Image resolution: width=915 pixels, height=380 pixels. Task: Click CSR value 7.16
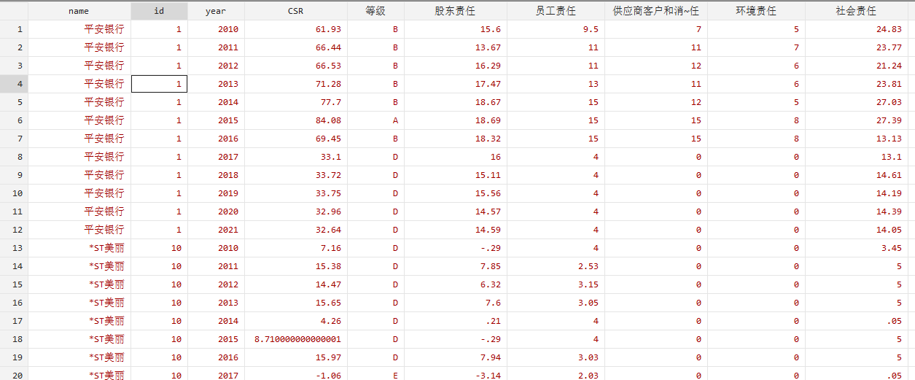click(x=331, y=248)
